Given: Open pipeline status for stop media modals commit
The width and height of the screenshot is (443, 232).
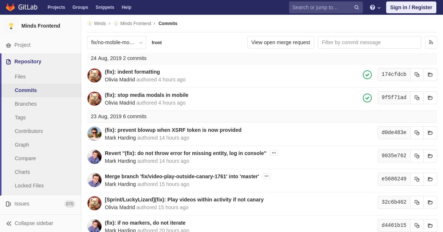Looking at the screenshot, I should point(367,98).
